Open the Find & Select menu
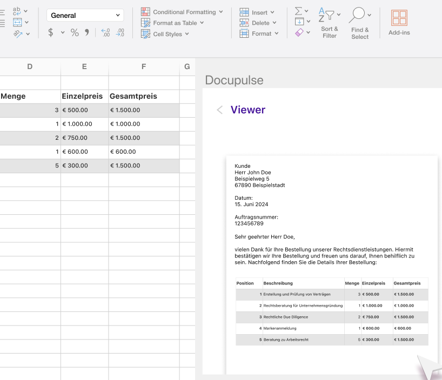The width and height of the screenshot is (442, 380). (x=360, y=23)
